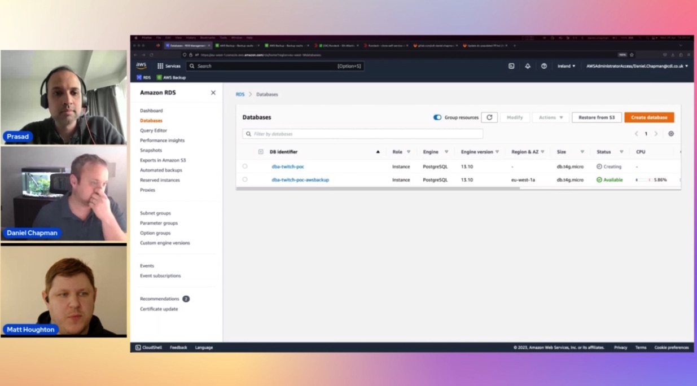697x386 pixels.
Task: Open Certificate update in the sidebar
Action: tap(159, 309)
